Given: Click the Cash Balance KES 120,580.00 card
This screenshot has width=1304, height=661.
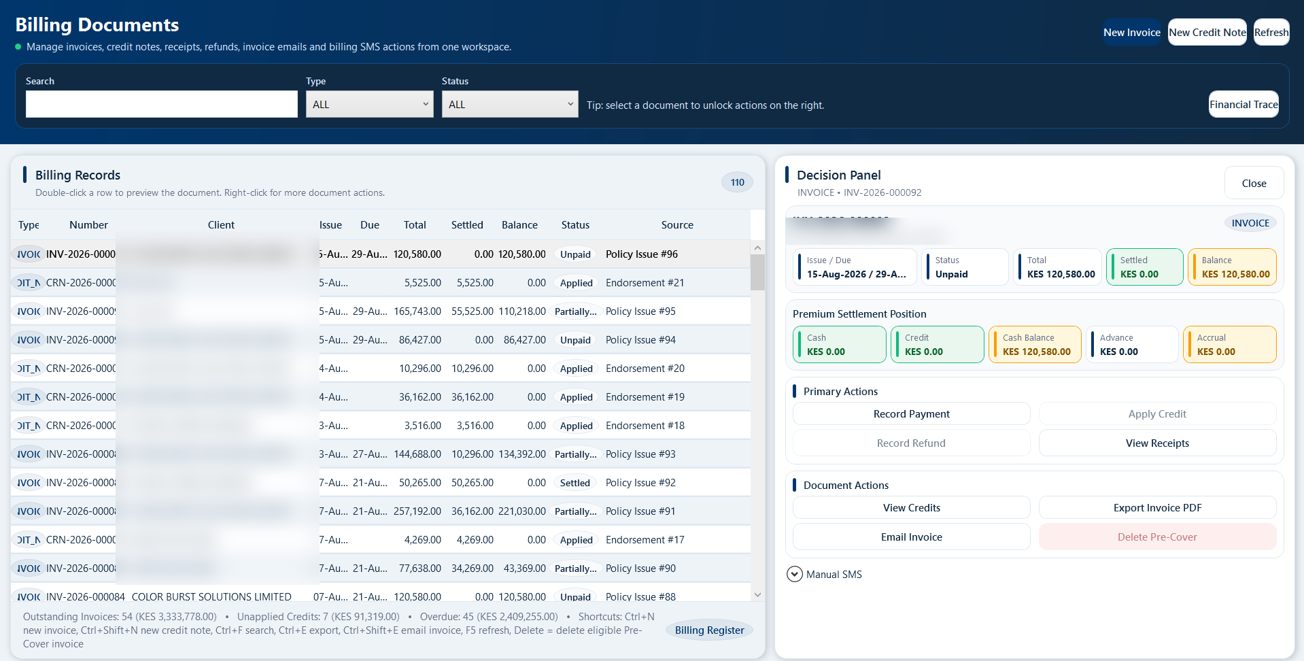Looking at the screenshot, I should tap(1035, 344).
